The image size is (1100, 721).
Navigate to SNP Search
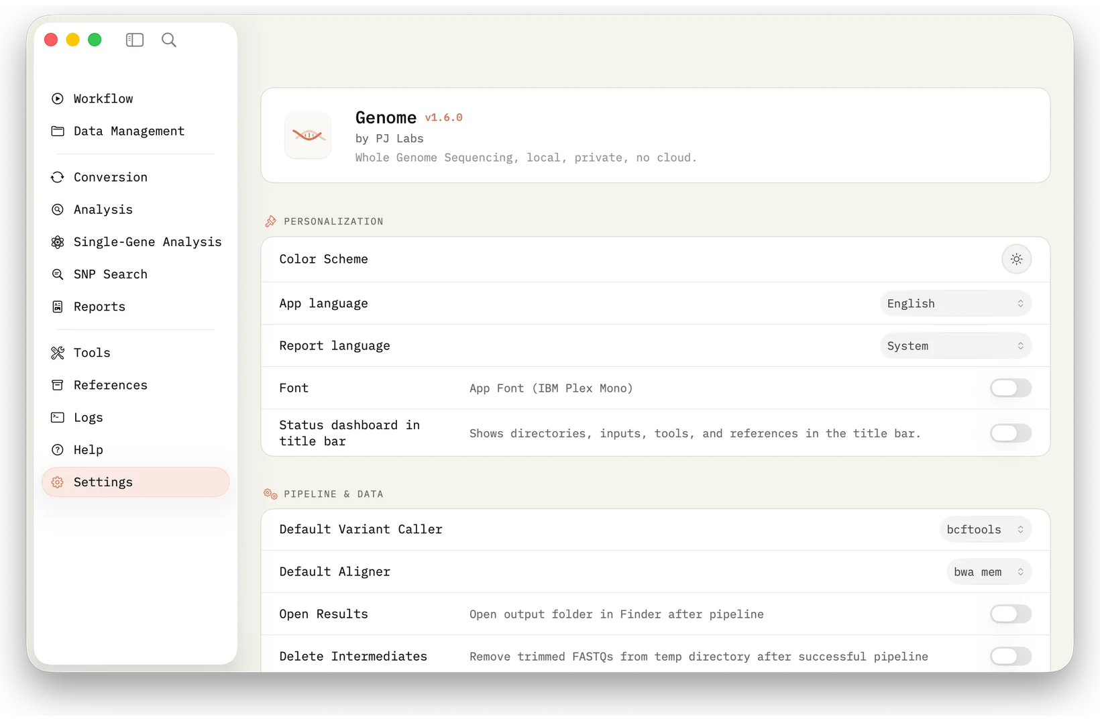pos(135,274)
